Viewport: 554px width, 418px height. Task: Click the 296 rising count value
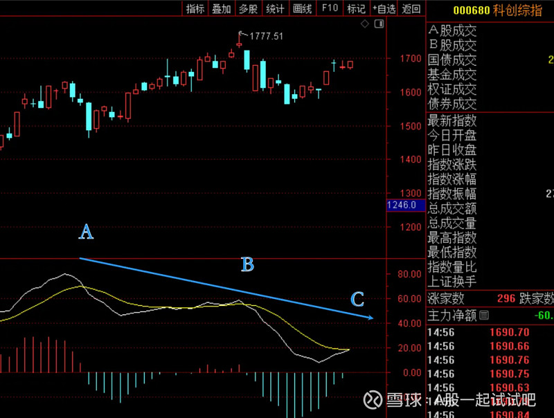[506, 299]
